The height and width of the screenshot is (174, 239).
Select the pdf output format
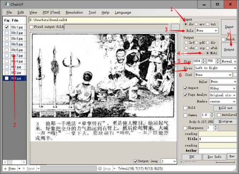click(x=196, y=43)
